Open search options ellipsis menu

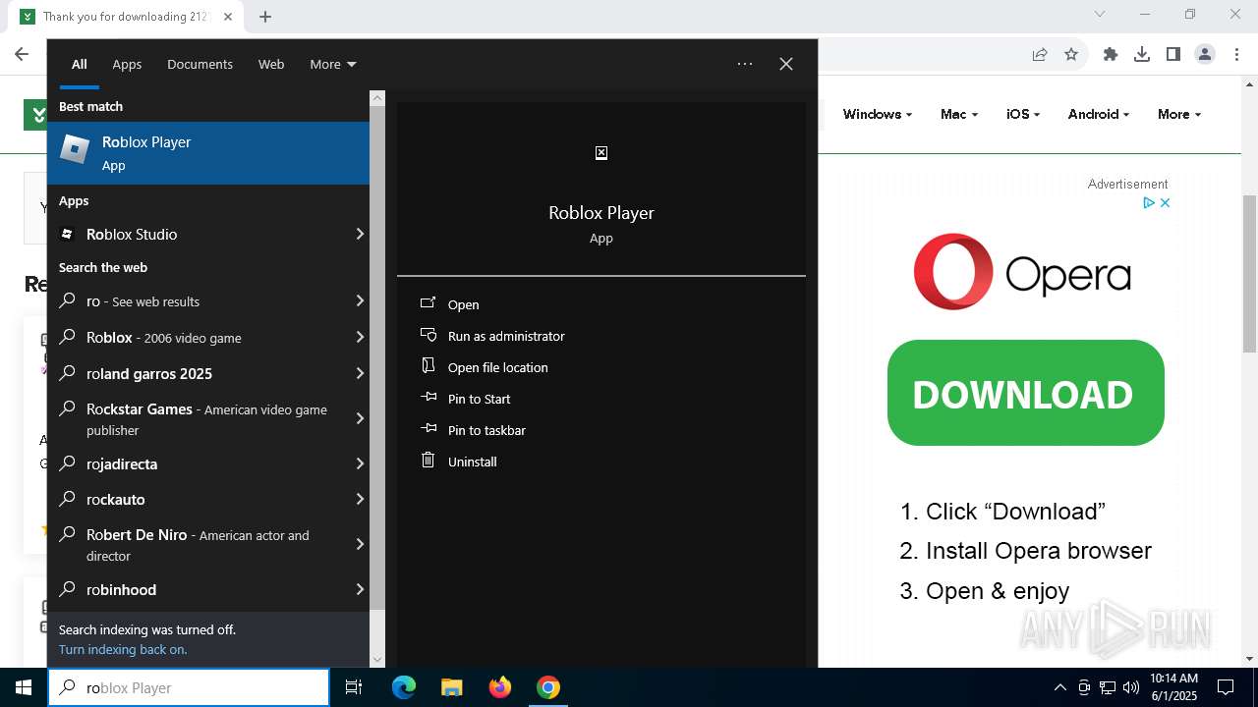coord(745,64)
